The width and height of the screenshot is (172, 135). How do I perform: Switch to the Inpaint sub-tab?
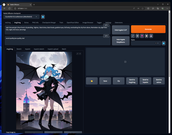28,49
